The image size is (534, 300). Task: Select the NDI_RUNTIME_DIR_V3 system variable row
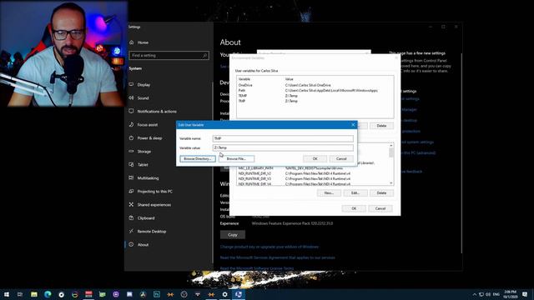click(314, 178)
